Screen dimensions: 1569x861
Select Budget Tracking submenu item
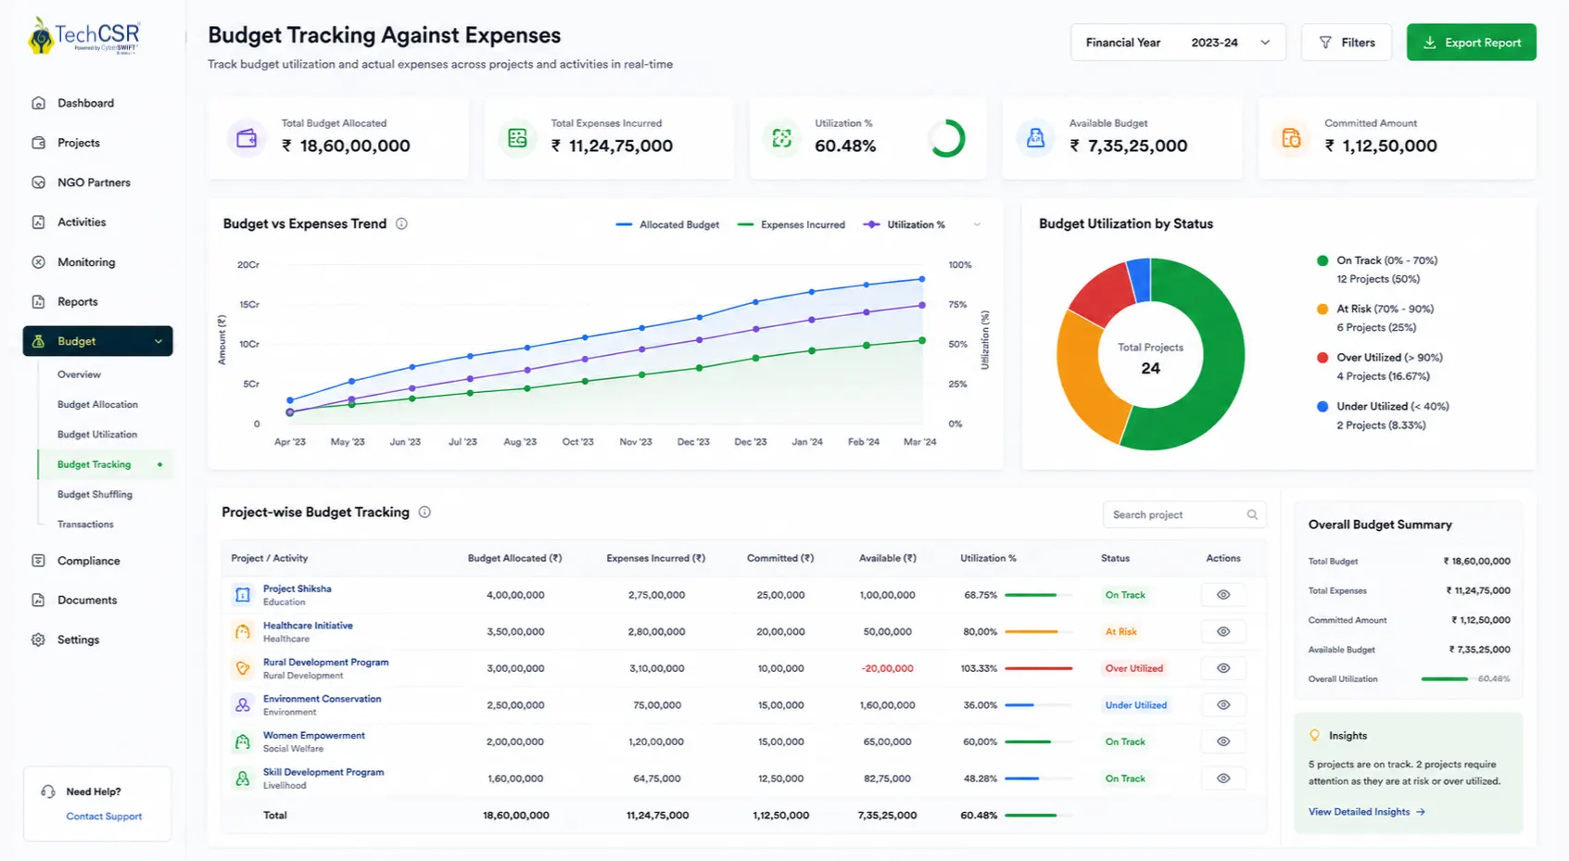(104, 464)
